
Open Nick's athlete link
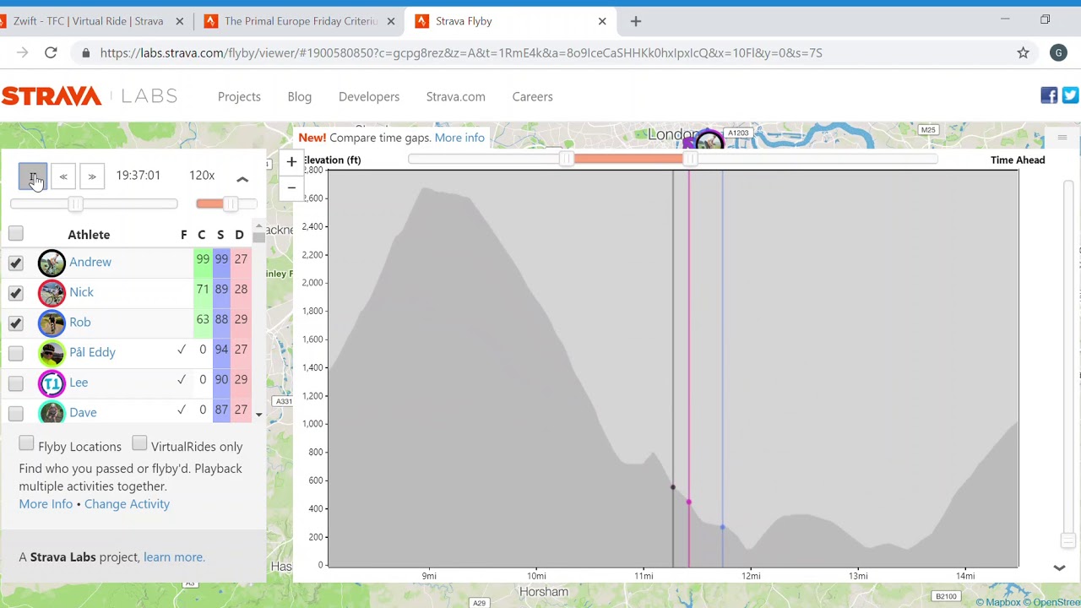click(x=82, y=292)
